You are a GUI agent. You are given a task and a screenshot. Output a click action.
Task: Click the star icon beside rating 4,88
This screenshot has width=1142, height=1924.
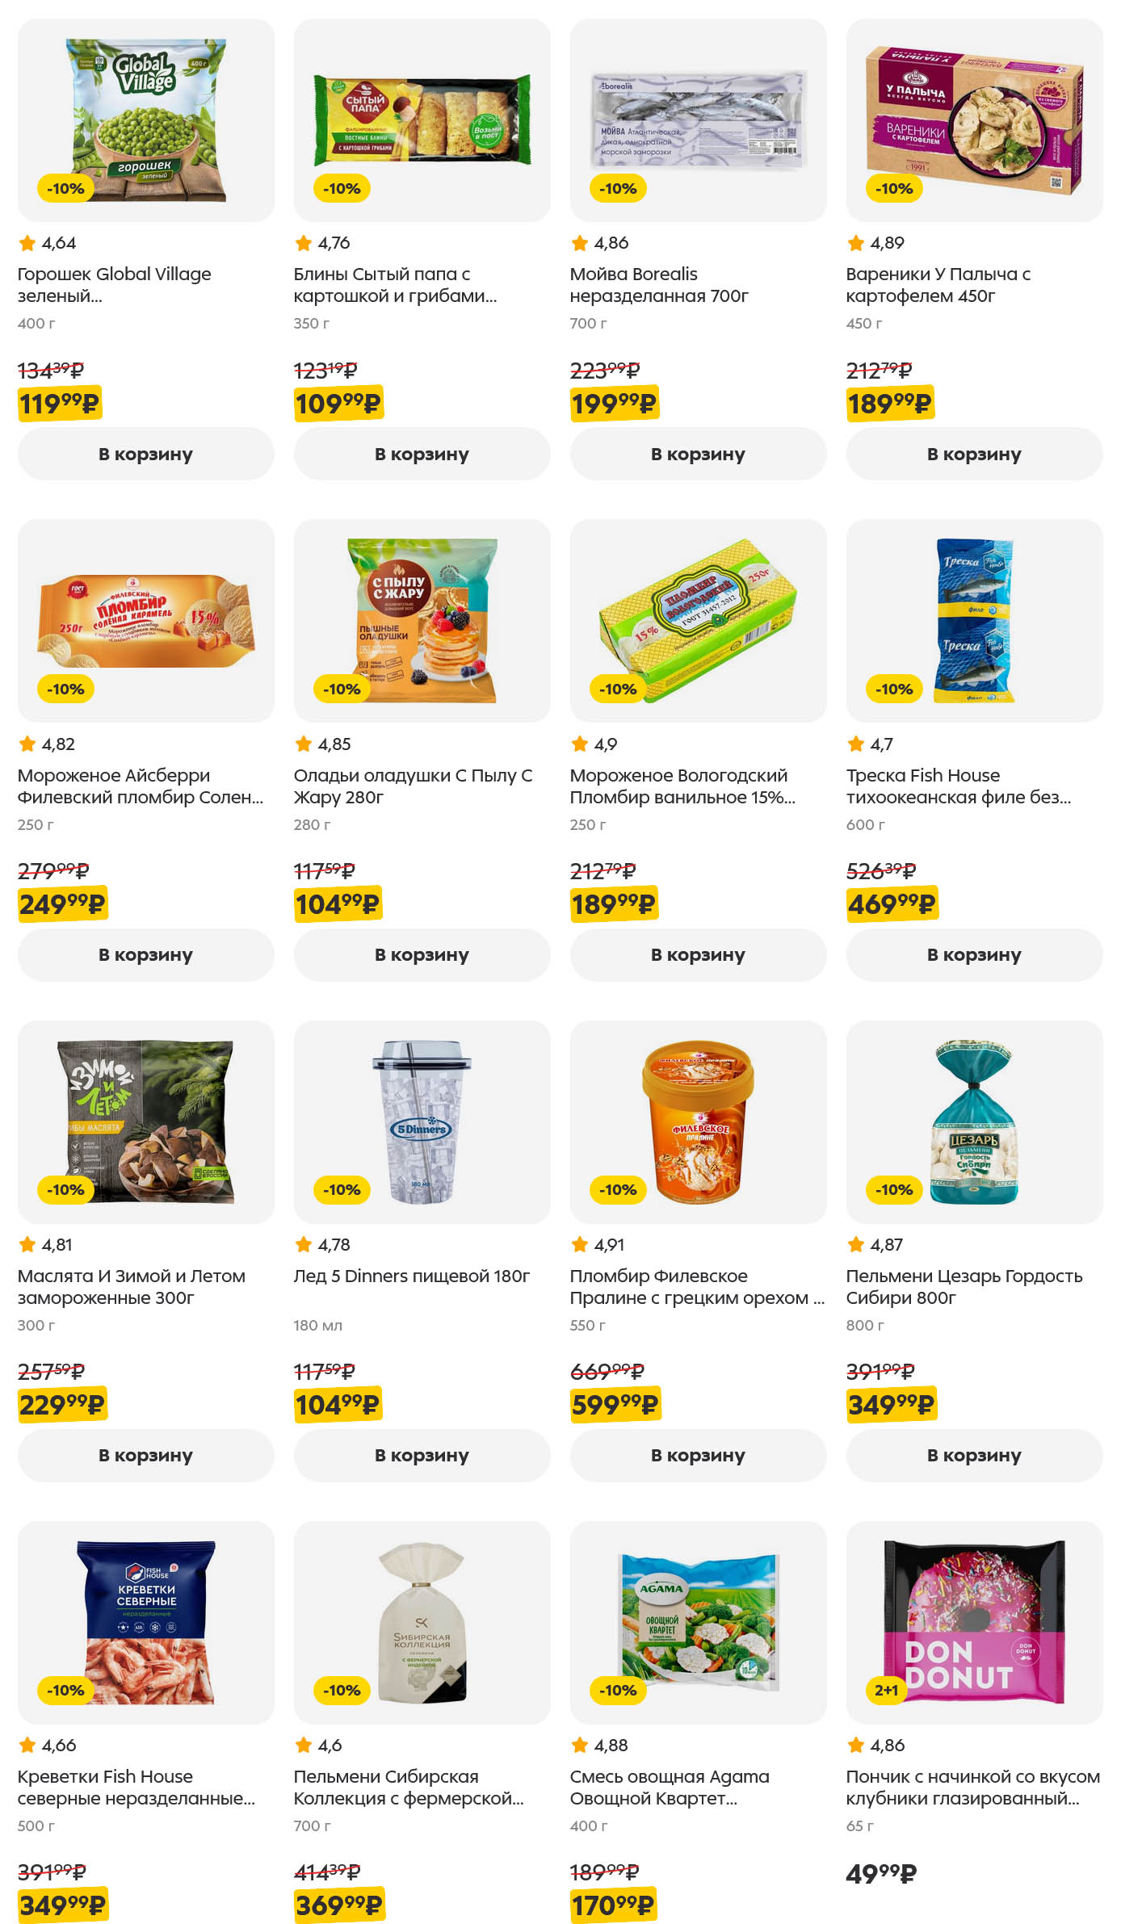579,1745
